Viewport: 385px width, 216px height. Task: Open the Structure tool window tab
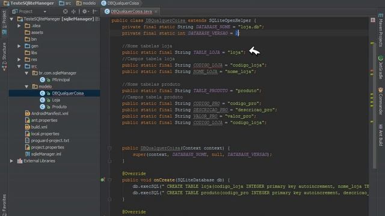tap(4, 56)
